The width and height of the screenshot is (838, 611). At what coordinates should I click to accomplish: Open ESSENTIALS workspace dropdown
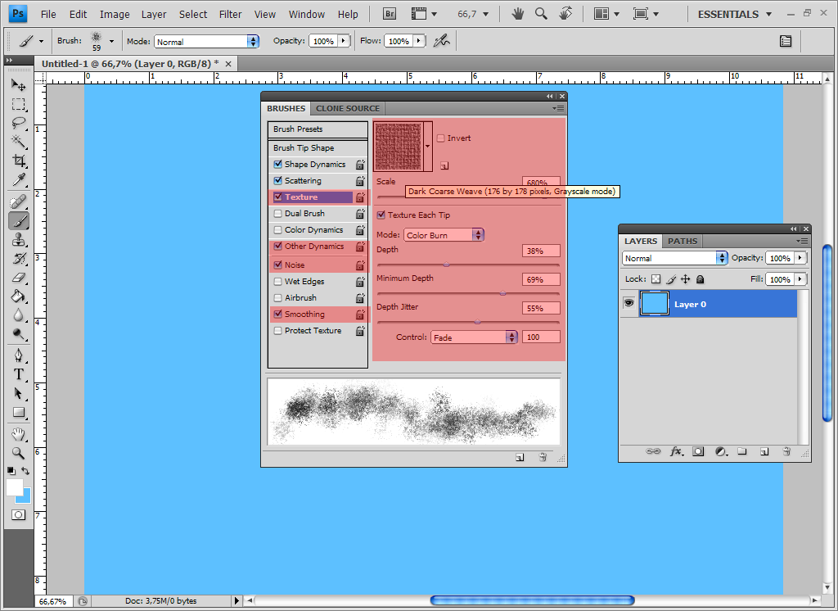click(735, 15)
